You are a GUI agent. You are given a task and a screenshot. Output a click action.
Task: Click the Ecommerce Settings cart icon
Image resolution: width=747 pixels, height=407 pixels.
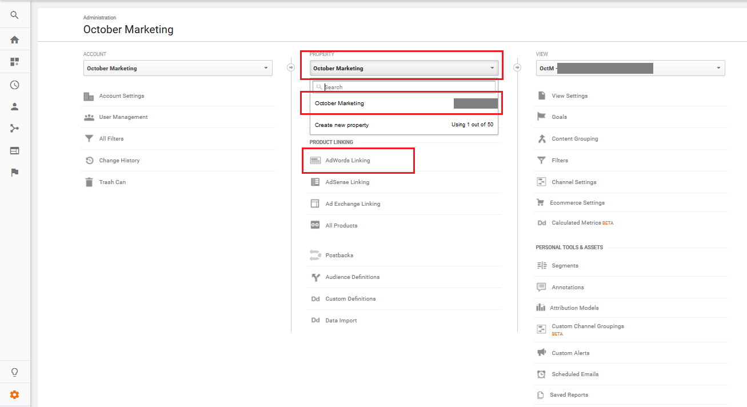pyautogui.click(x=540, y=202)
